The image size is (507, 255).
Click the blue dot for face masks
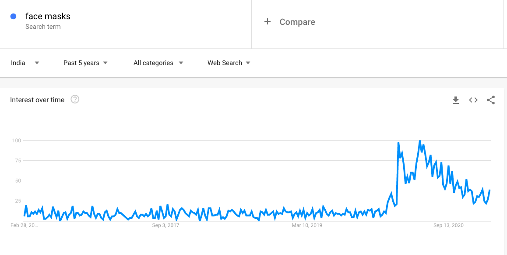[x=13, y=17]
